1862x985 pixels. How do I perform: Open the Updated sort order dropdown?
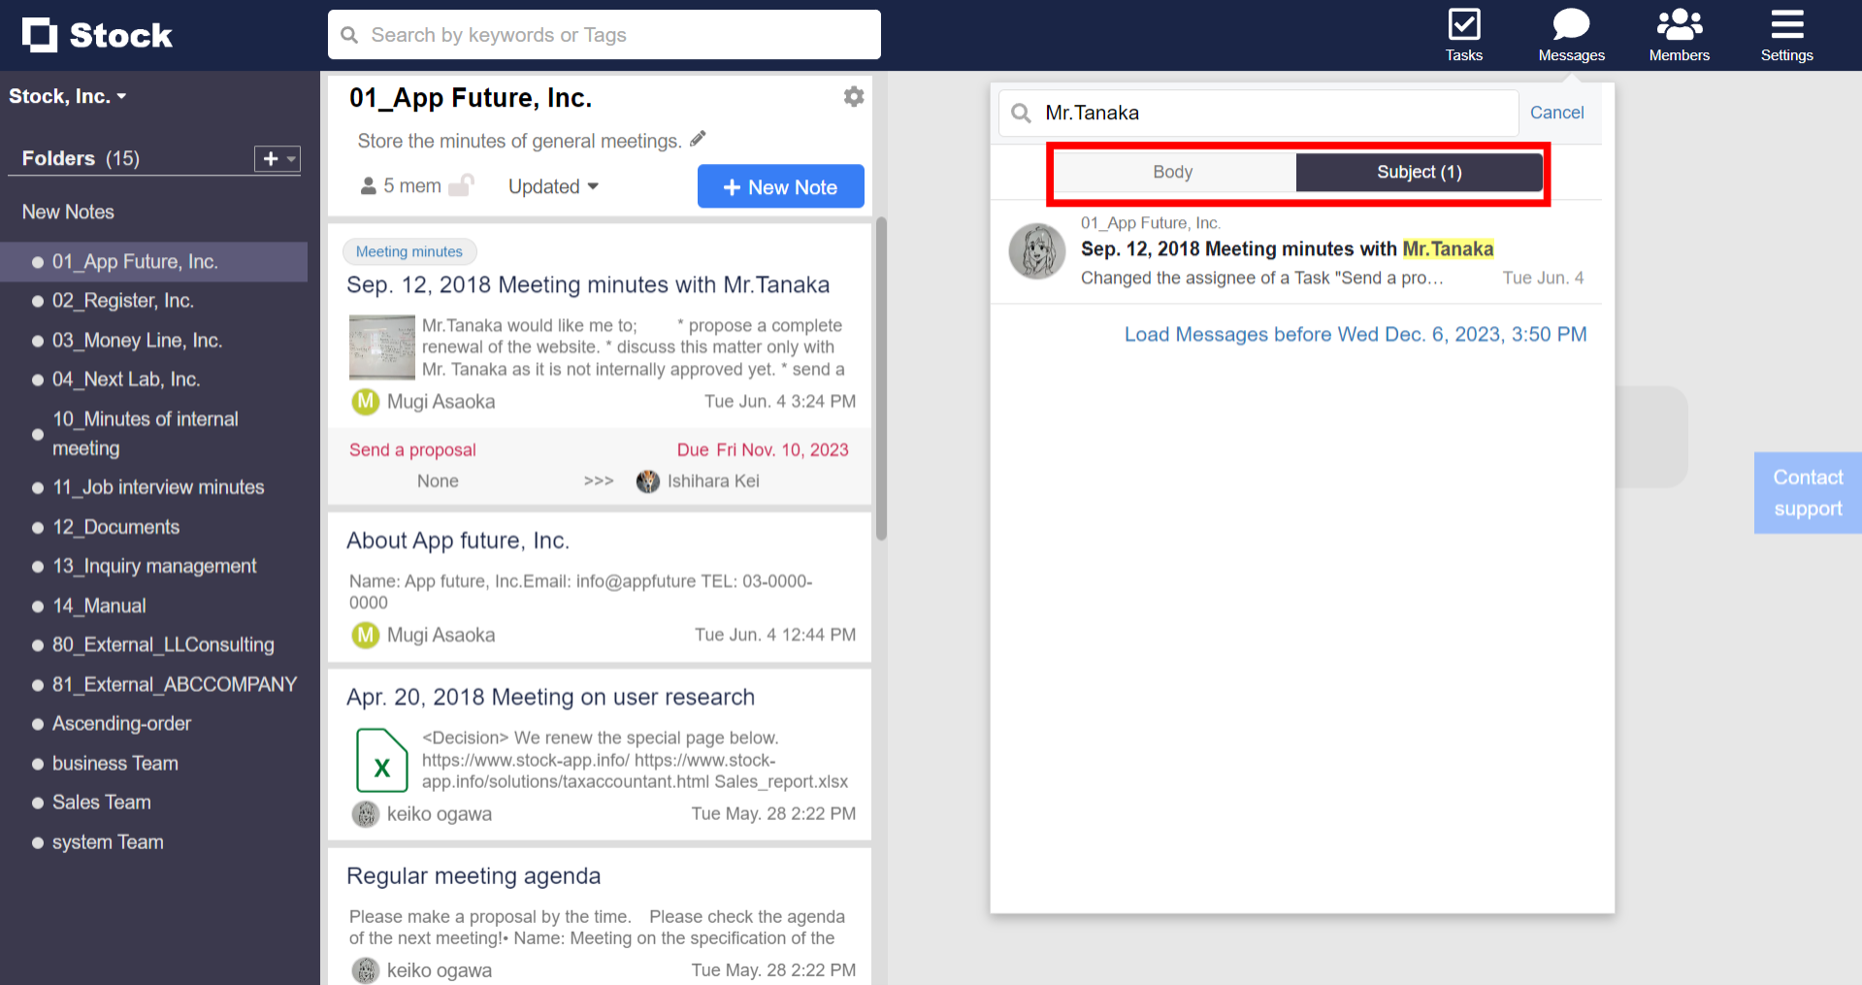(552, 186)
